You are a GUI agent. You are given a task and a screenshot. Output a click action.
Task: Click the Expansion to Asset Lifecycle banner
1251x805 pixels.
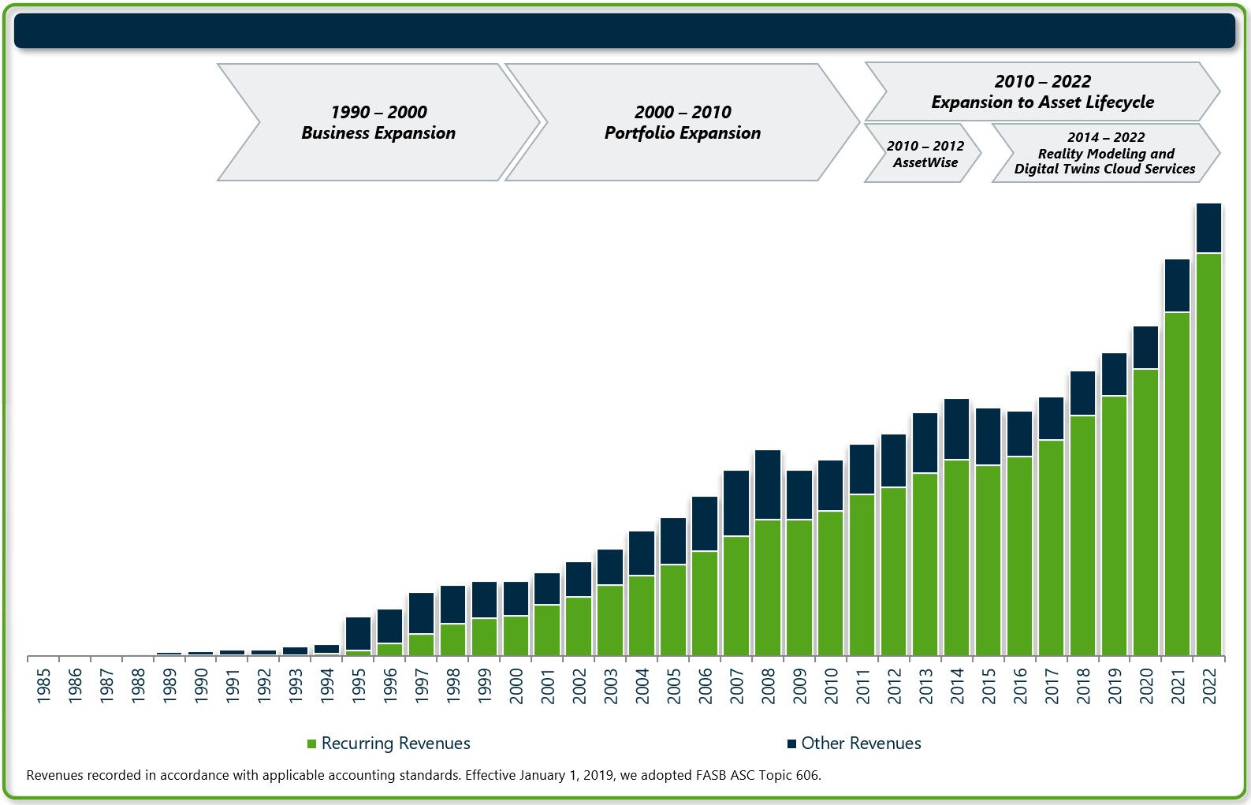coord(1042,91)
